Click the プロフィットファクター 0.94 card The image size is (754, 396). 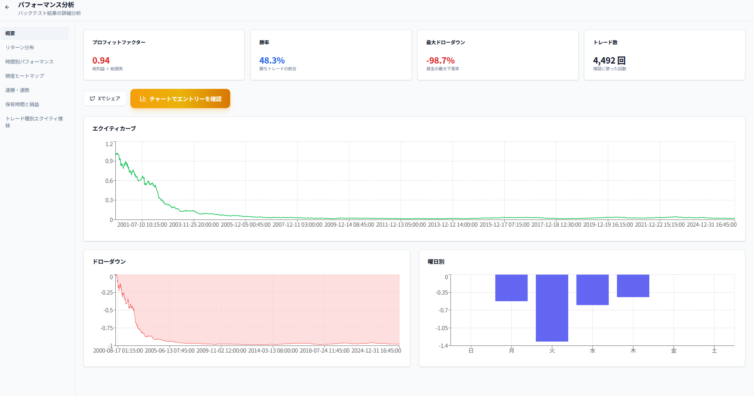click(164, 55)
